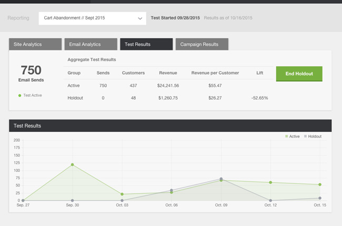Image resolution: width=342 pixels, height=226 pixels.
Task: Open the Cart Abandonment report dropdown
Action: [x=92, y=18]
